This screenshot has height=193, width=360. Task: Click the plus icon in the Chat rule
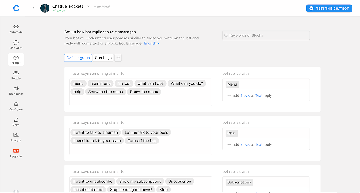pos(229,144)
